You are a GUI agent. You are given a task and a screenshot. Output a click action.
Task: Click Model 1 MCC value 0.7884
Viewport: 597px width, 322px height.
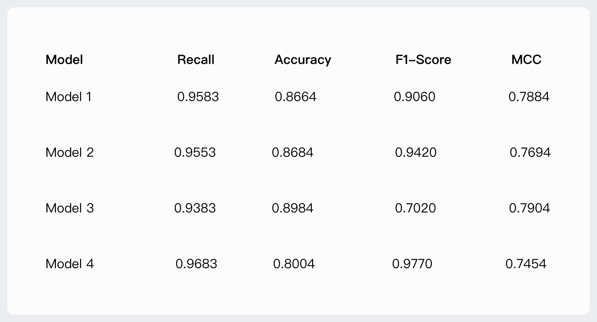[x=529, y=96]
